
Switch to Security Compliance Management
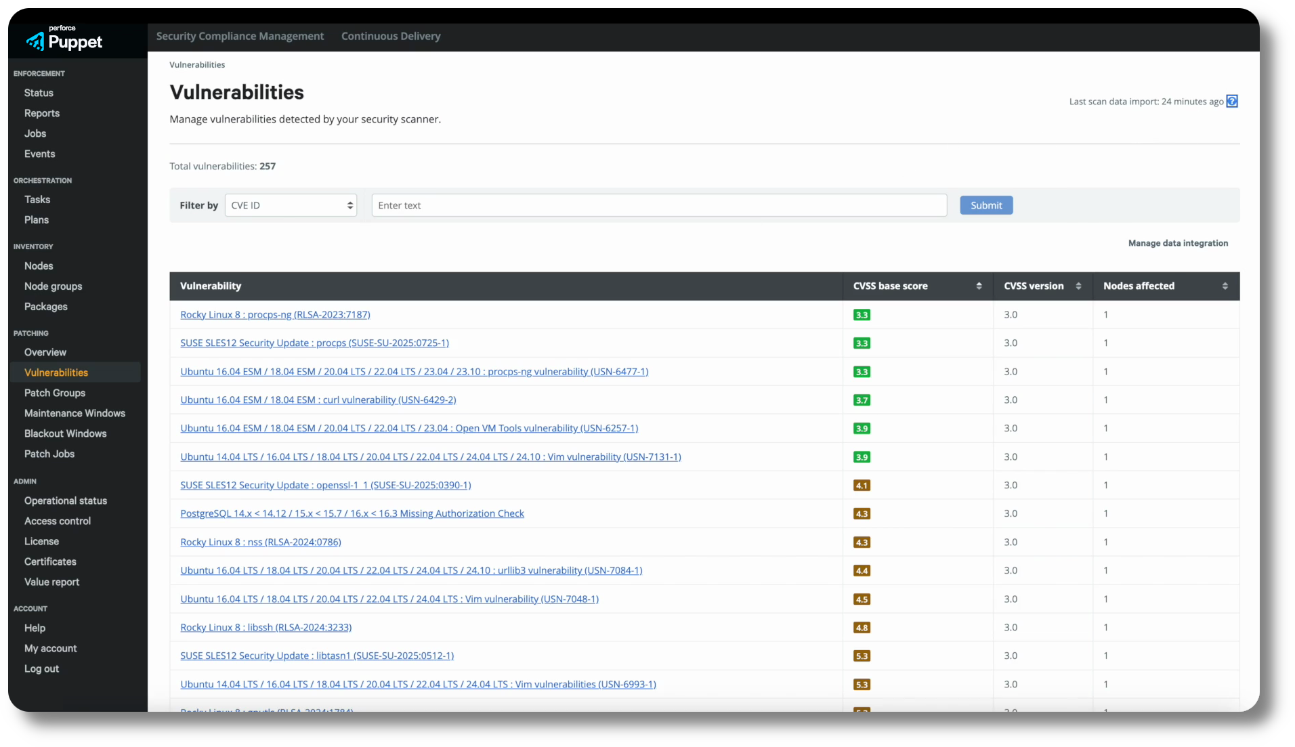coord(240,36)
